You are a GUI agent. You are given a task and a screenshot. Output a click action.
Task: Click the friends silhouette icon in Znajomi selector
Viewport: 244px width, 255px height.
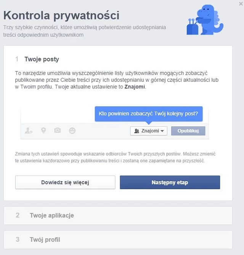[136, 131]
